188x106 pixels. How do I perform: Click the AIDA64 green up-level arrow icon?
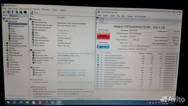13,12
